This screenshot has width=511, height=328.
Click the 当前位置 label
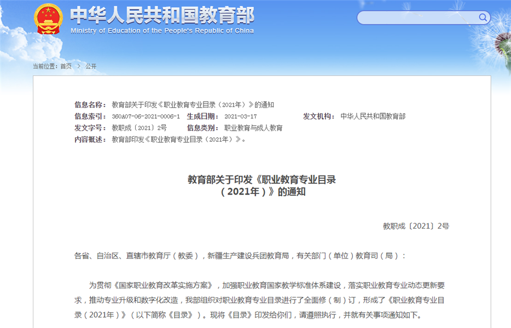45,66
